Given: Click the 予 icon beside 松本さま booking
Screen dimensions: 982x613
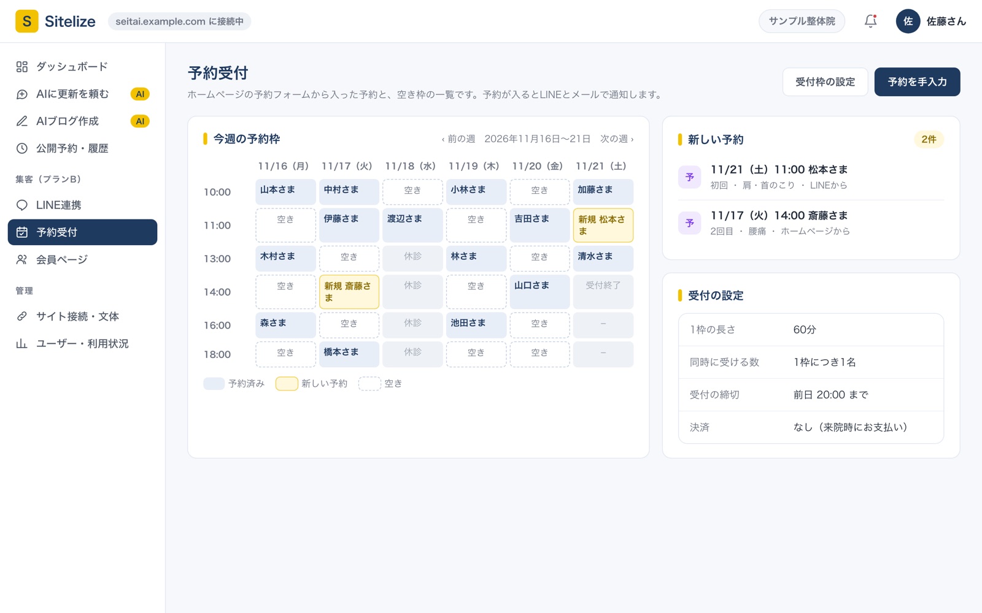Looking at the screenshot, I should pyautogui.click(x=690, y=177).
